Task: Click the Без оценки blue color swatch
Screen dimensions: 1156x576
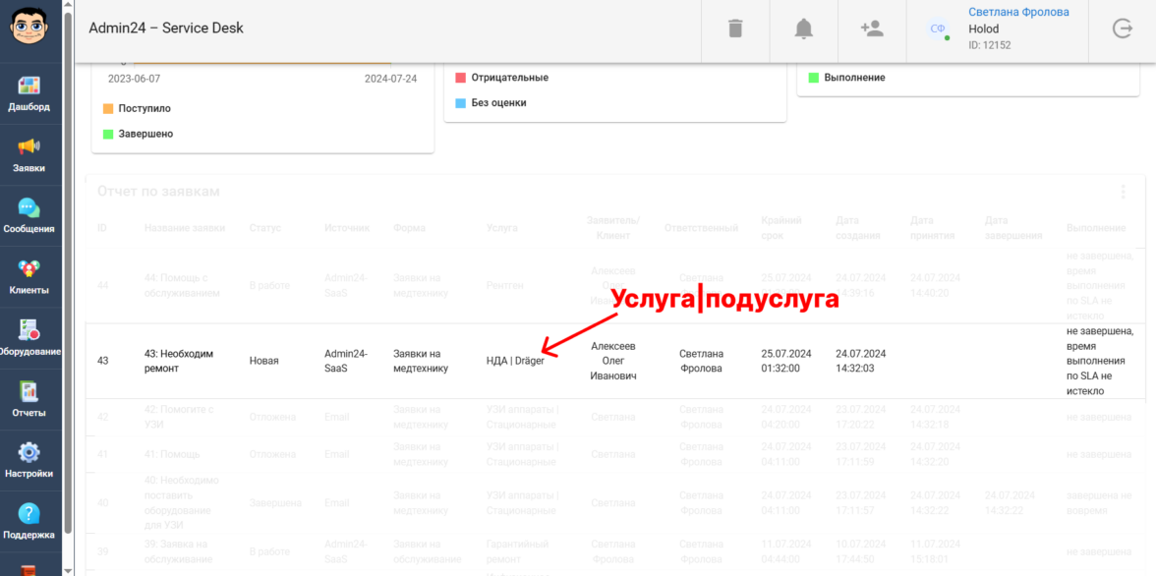Action: (460, 102)
